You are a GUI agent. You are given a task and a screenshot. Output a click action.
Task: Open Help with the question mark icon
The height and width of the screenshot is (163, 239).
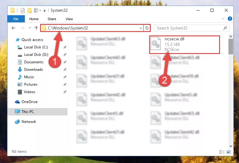click(x=230, y=19)
